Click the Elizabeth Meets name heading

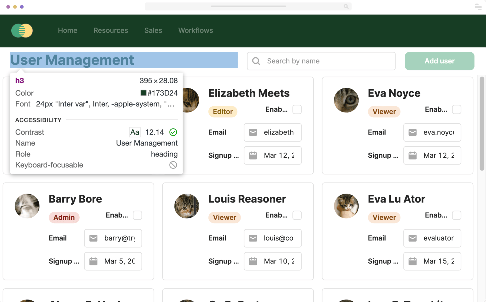[249, 93]
